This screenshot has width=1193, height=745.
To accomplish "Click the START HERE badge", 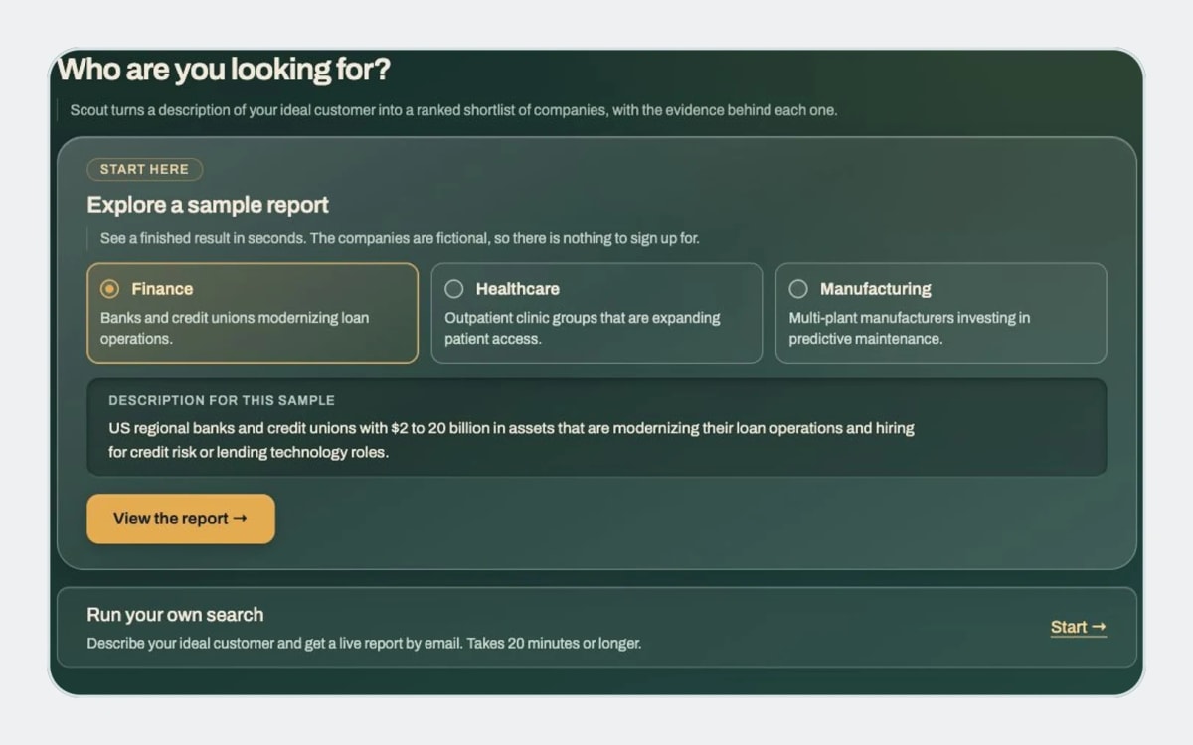I will coord(144,169).
